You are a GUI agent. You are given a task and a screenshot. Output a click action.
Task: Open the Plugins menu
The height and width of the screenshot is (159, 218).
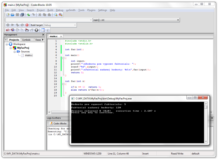[x=91, y=10]
